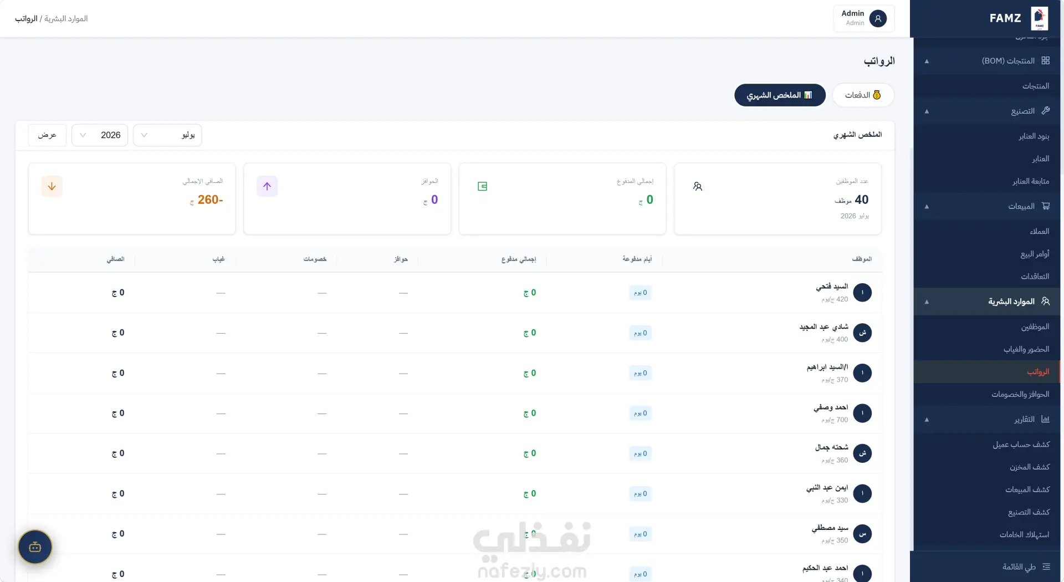Click the -260 net total value
1064x582 pixels.
pyautogui.click(x=210, y=200)
